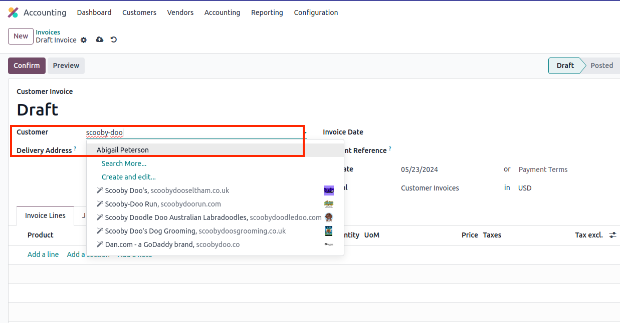The image size is (620, 323).
Task: Open the Configuration menu
Action: [x=316, y=12]
